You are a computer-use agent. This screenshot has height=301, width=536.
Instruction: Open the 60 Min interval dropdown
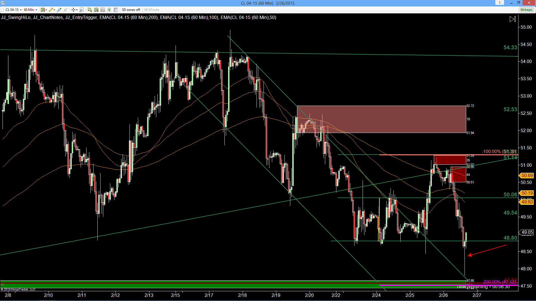(30, 10)
